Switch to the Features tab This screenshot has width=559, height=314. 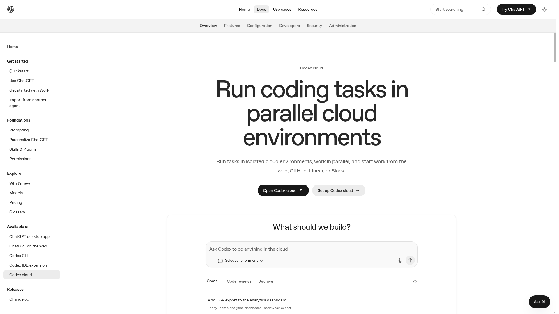pyautogui.click(x=232, y=26)
